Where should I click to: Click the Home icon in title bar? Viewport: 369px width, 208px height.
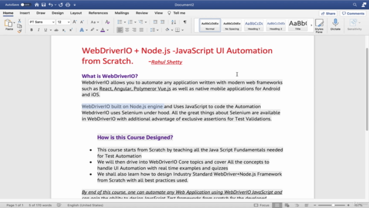pyautogui.click(x=37, y=5)
